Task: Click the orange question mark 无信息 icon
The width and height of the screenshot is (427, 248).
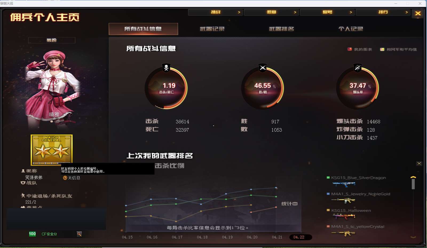Action: coord(65,178)
